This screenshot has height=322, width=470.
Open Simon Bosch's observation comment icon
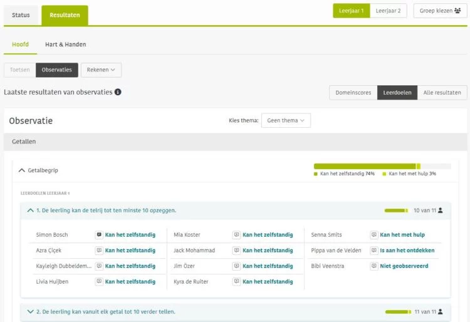[99, 235]
